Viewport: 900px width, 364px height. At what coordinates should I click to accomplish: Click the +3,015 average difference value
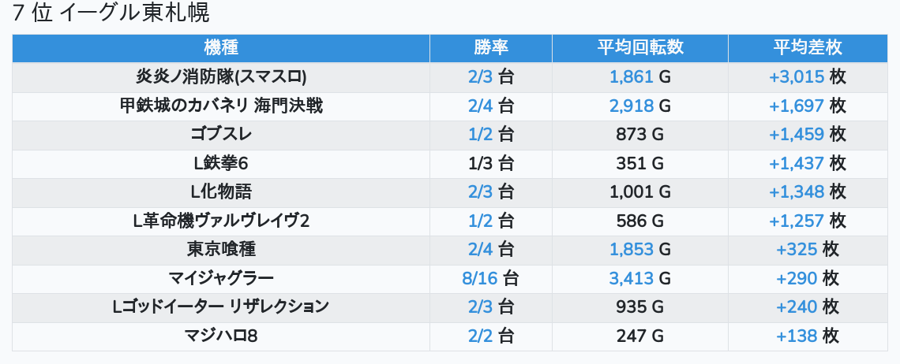click(x=797, y=76)
